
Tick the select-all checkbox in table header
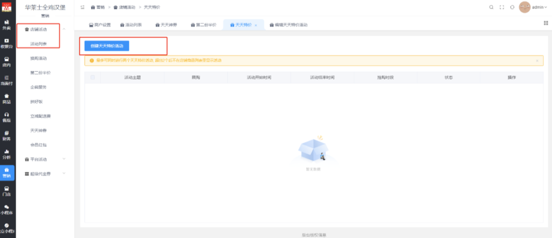click(x=93, y=77)
